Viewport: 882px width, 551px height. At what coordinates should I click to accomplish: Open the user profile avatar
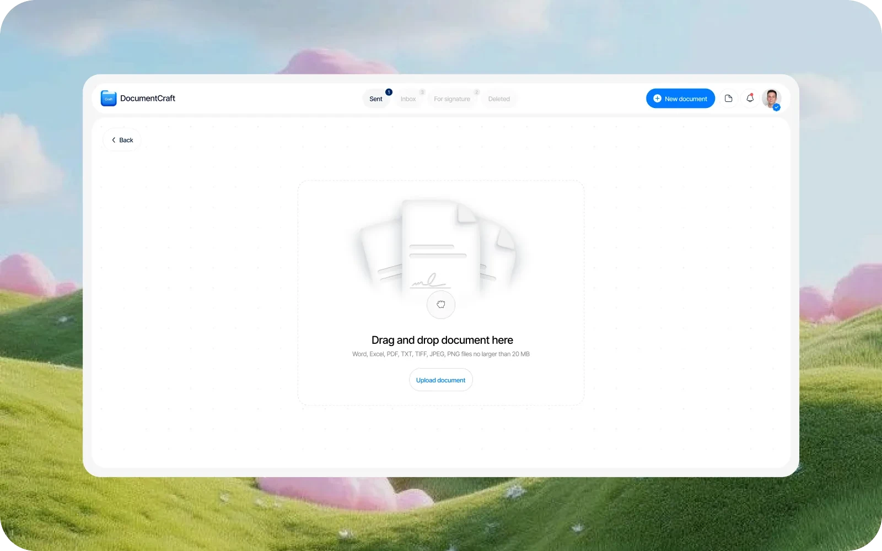771,99
